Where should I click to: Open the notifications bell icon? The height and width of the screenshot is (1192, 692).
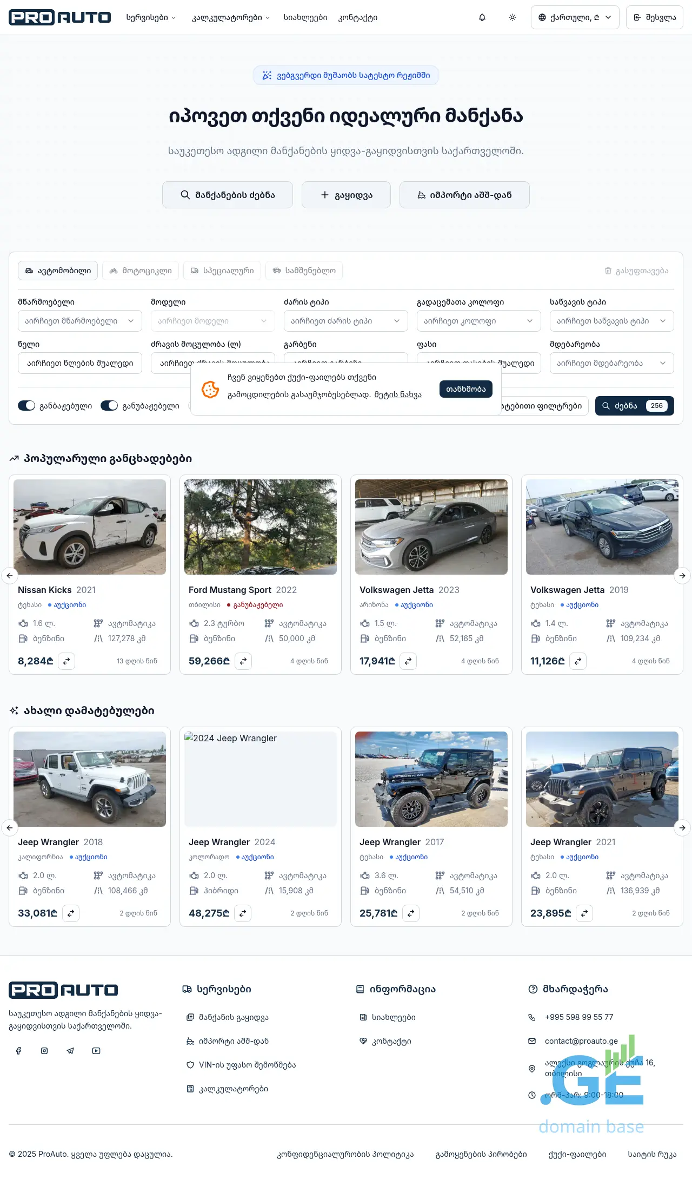point(482,17)
